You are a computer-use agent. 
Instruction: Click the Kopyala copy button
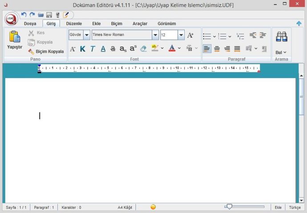[x=40, y=42]
